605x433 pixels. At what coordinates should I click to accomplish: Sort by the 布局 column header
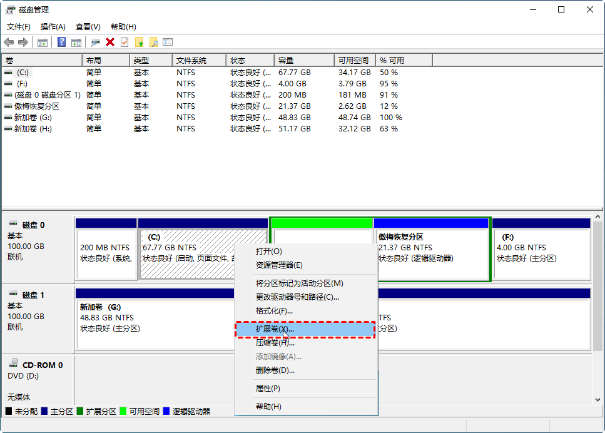point(106,61)
